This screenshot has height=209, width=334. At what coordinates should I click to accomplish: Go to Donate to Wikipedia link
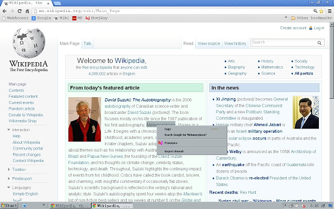tap(26, 115)
